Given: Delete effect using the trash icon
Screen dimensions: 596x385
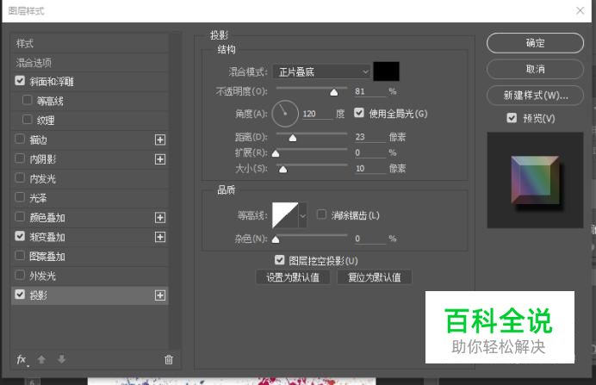Looking at the screenshot, I should coord(169,359).
